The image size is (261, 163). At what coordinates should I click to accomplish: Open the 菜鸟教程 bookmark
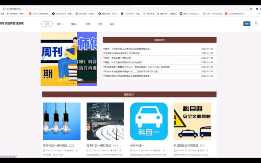pyautogui.click(x=16, y=14)
